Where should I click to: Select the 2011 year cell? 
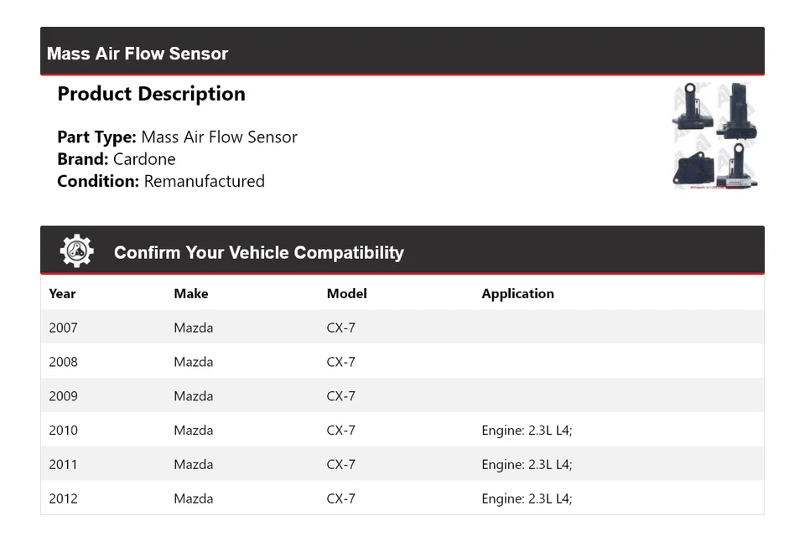tap(63, 465)
